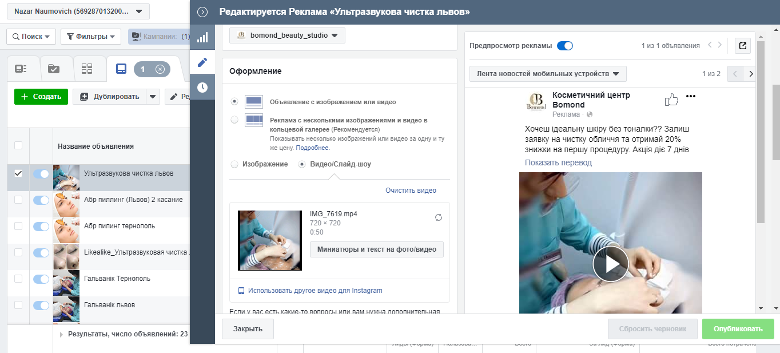Turn off the Абр пиллинг (Львов) ad toggle

pos(41,200)
